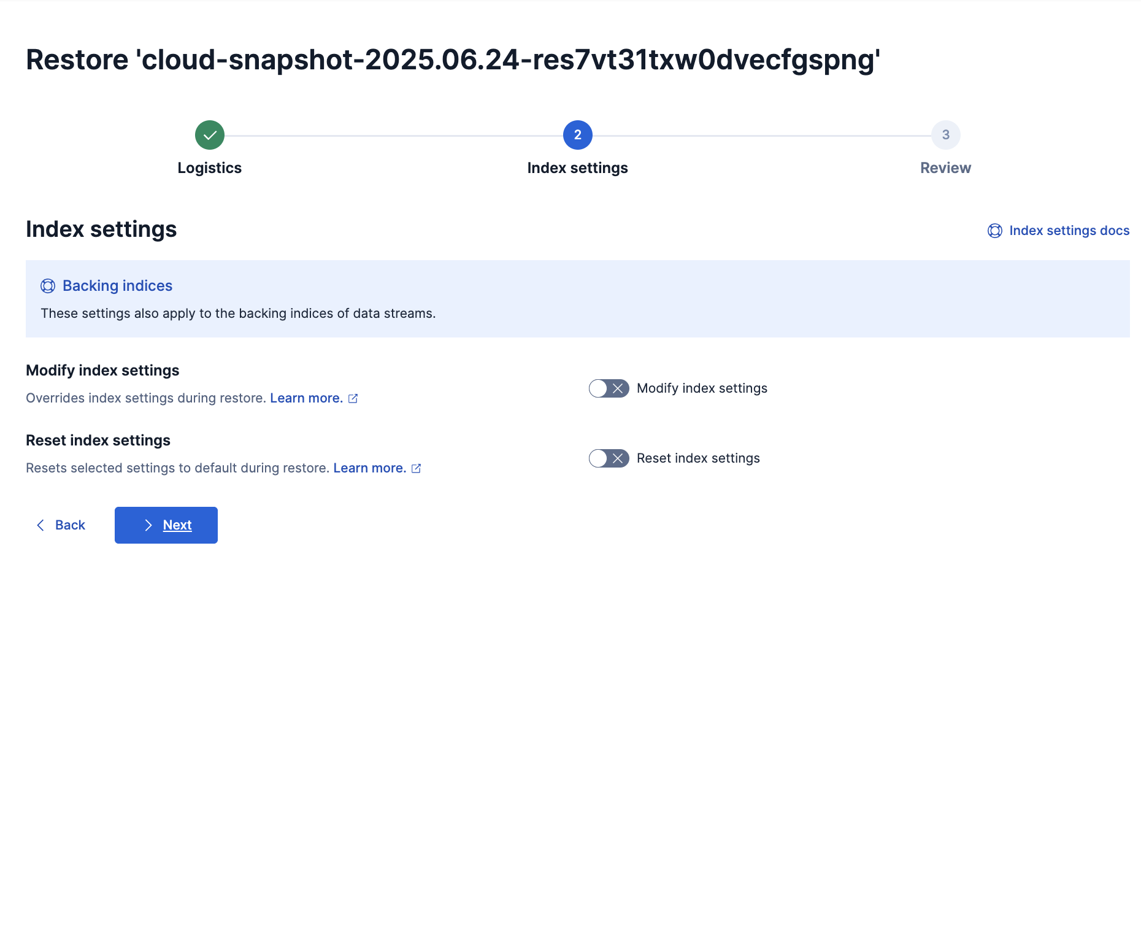Click the 'Reset index settings' toggle label
The image size is (1141, 940).
699,458
